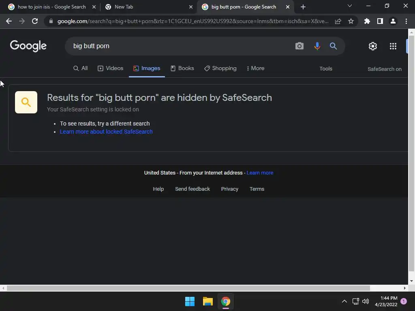Start voice search with the microphone

click(x=317, y=46)
